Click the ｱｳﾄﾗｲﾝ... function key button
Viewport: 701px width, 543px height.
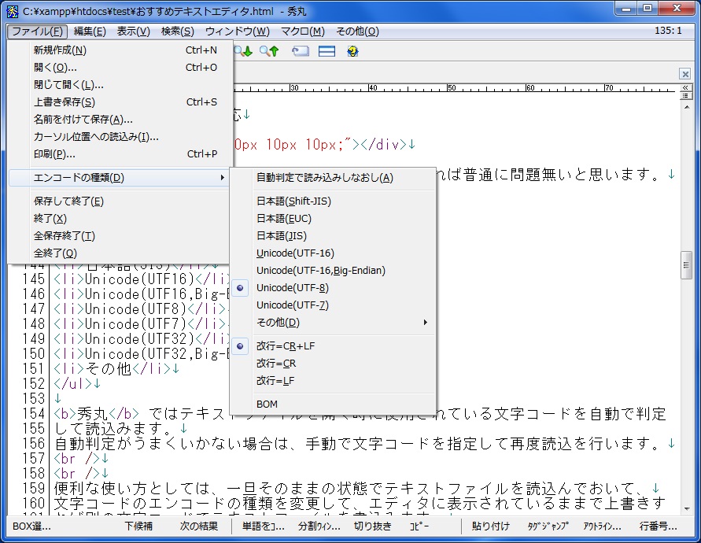602,526
